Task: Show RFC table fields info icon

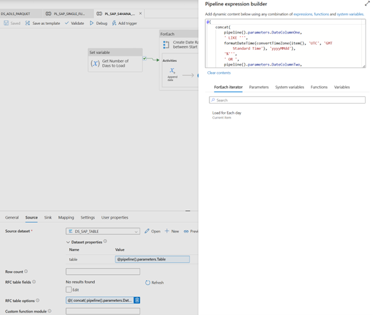Action: click(x=34, y=282)
